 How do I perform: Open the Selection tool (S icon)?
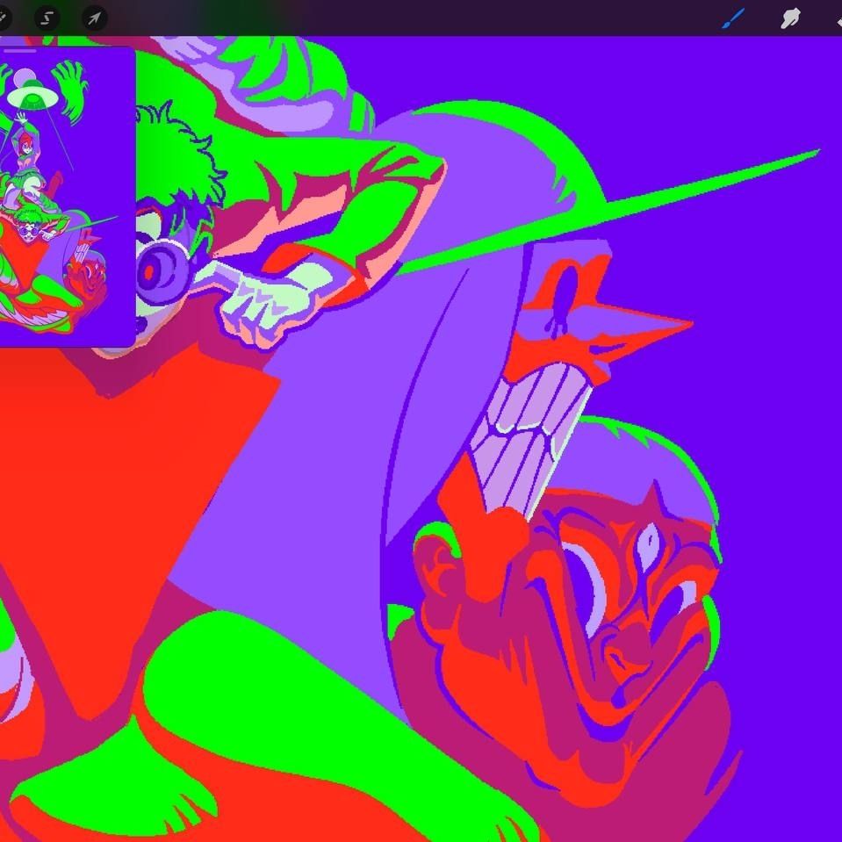pyautogui.click(x=47, y=18)
